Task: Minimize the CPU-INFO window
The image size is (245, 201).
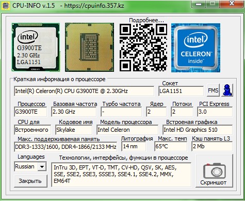Action: coord(199,4)
